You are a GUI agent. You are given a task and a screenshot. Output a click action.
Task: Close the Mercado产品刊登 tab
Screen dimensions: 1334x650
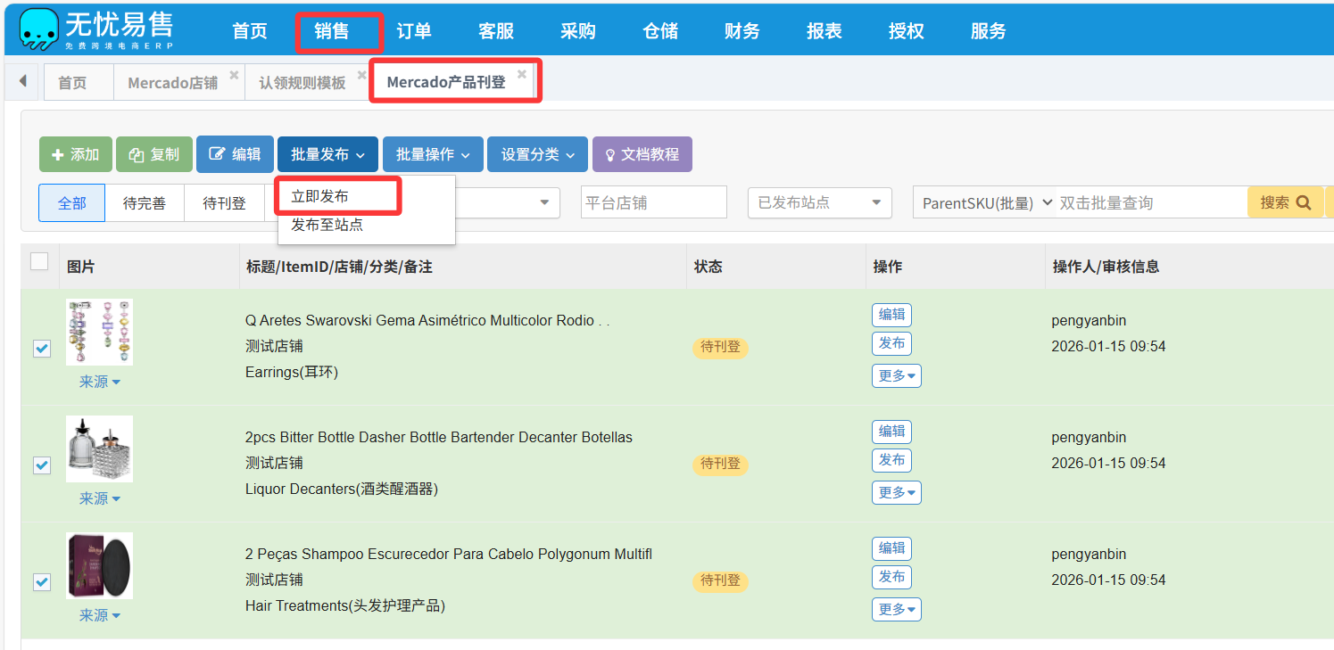click(522, 74)
